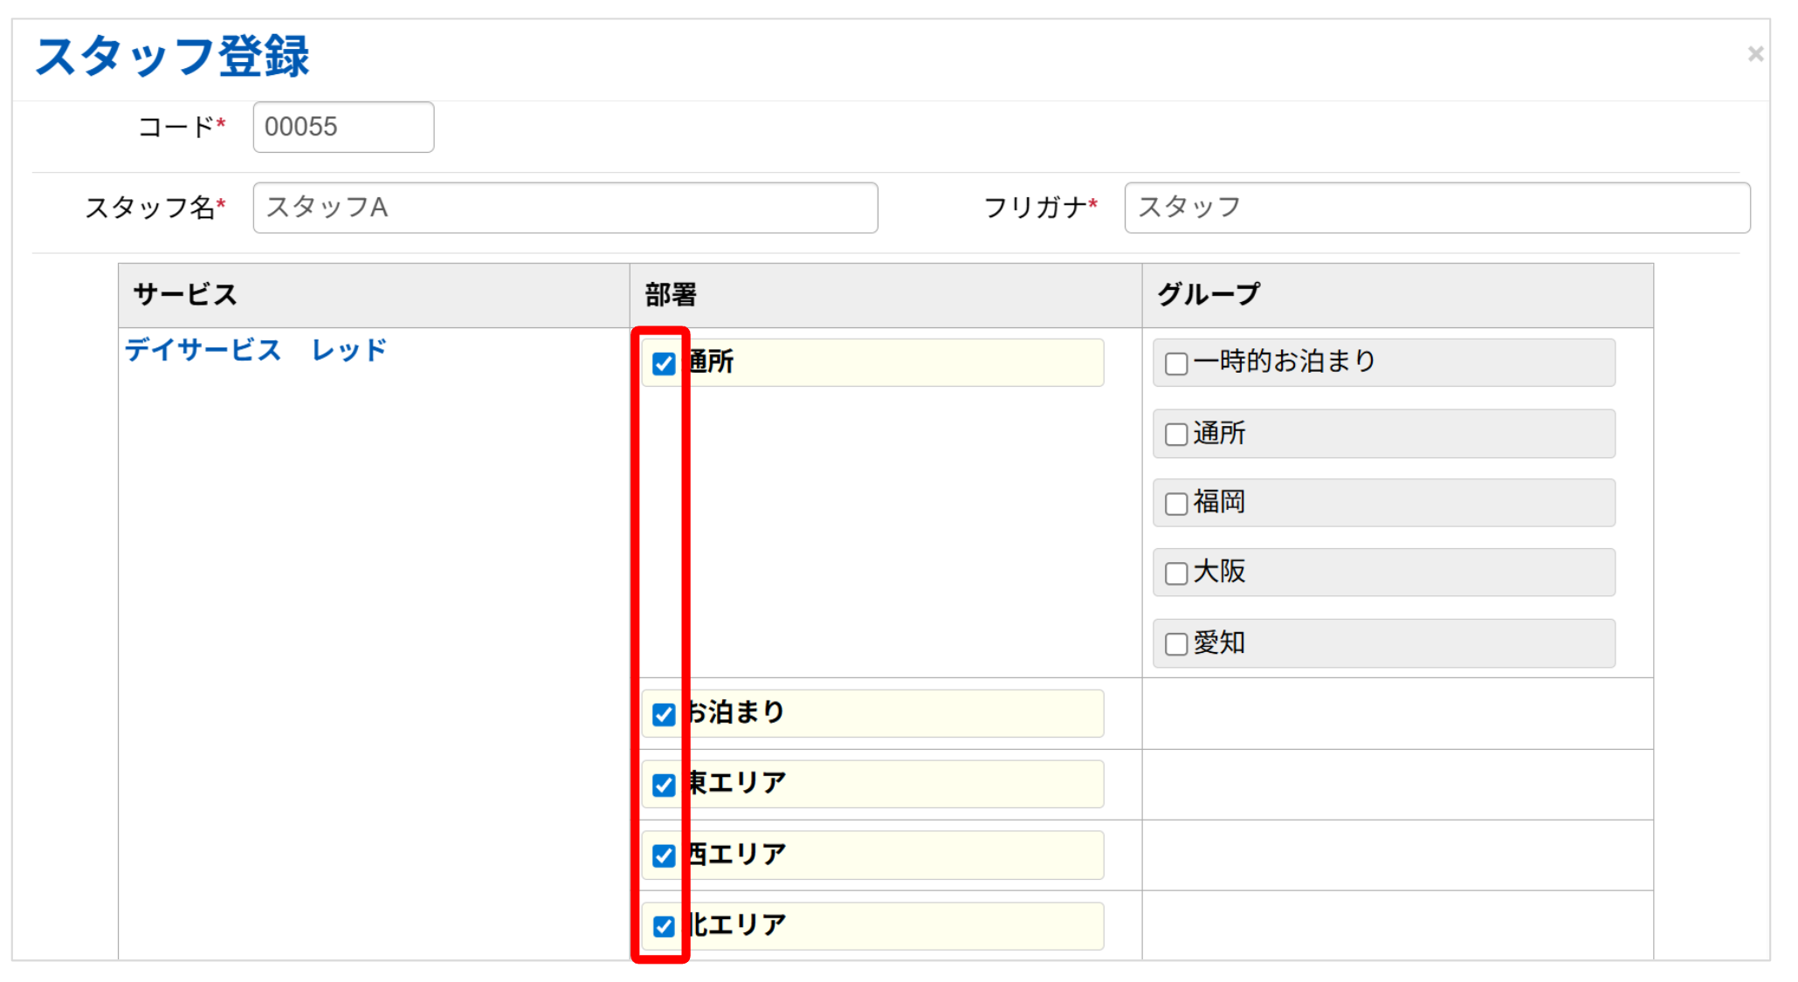The width and height of the screenshot is (1798, 982).
Task: Open the デイサービス レッド link
Action: (255, 350)
